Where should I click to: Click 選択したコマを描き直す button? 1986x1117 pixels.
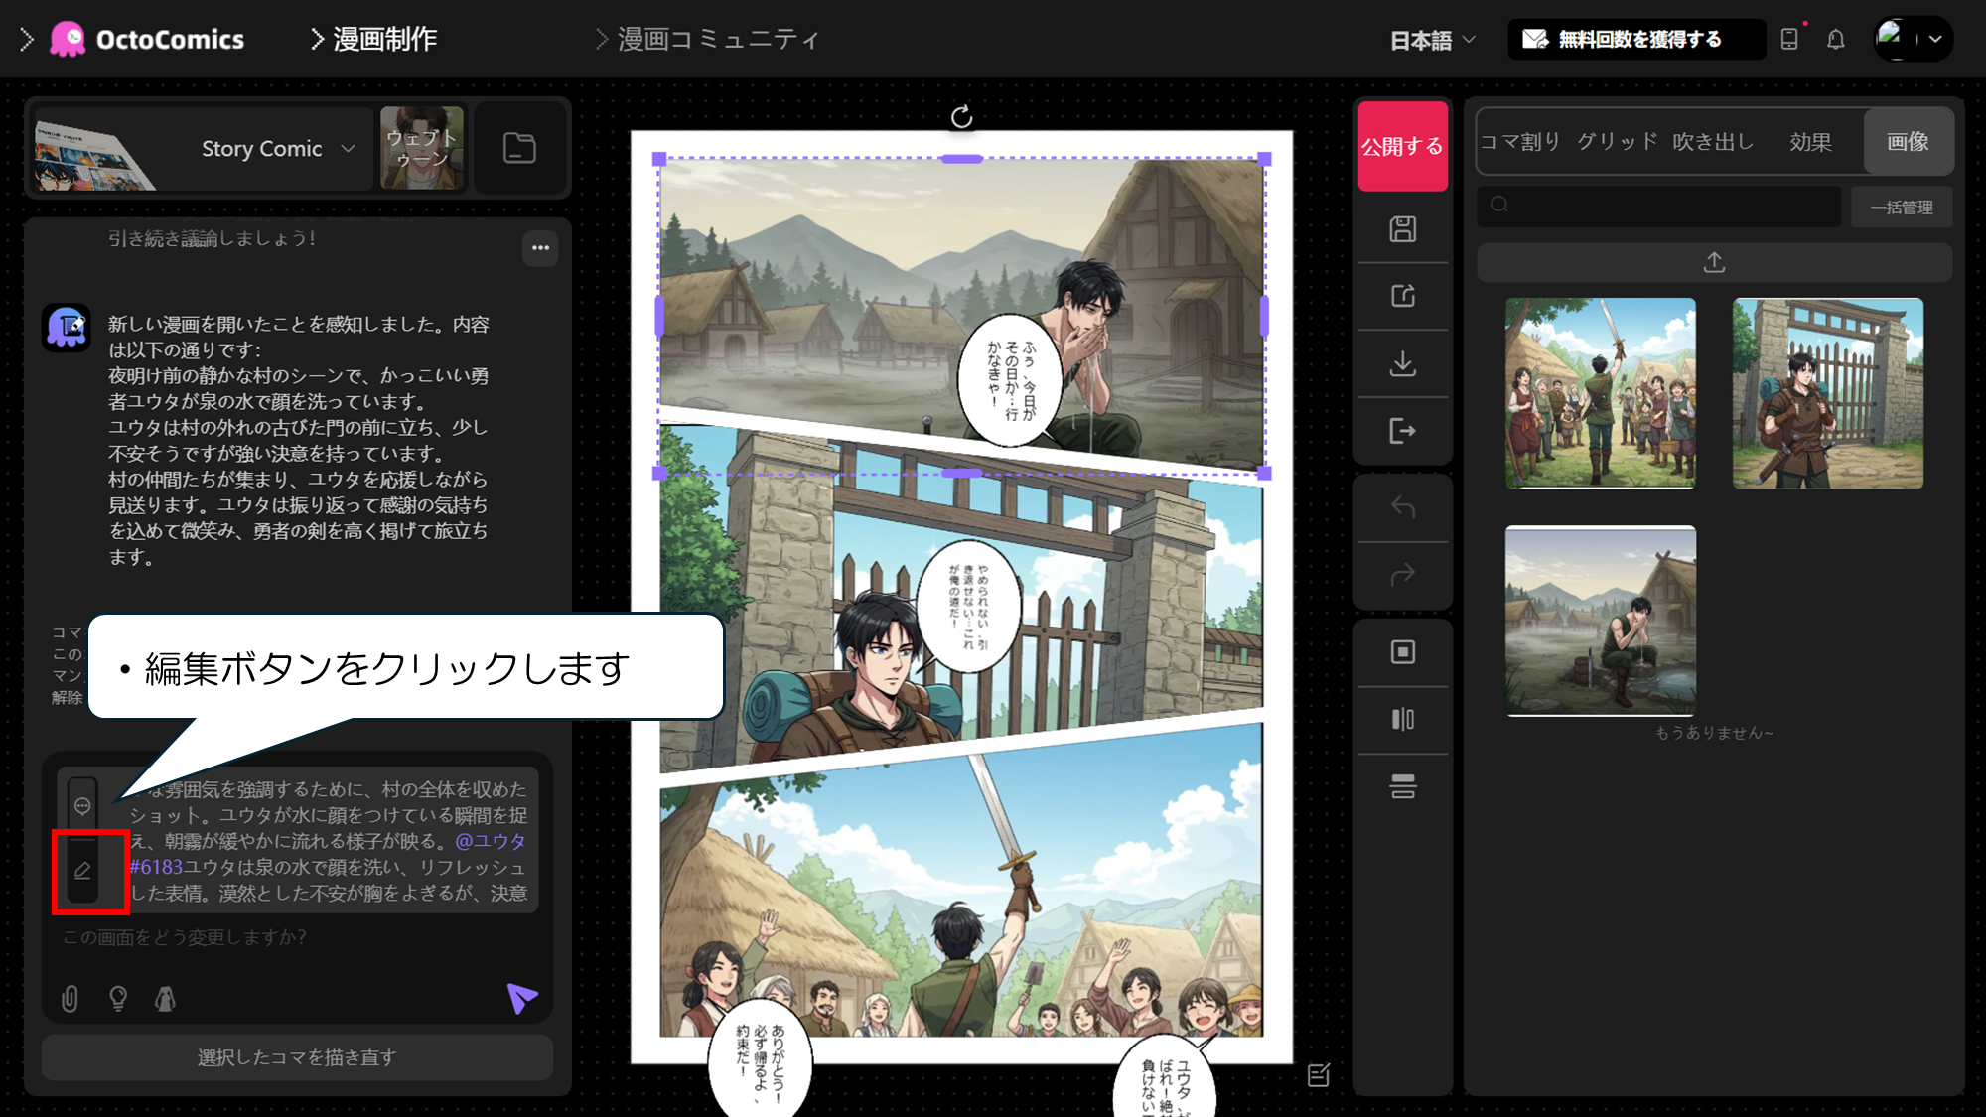tap(297, 1057)
